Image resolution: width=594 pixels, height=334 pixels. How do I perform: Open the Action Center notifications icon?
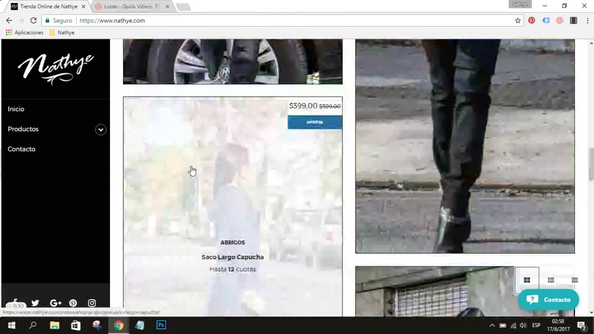pyautogui.click(x=581, y=325)
